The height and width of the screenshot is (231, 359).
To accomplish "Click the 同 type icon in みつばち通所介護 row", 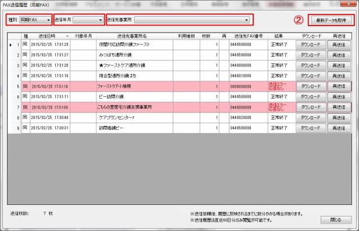I will pyautogui.click(x=25, y=55).
